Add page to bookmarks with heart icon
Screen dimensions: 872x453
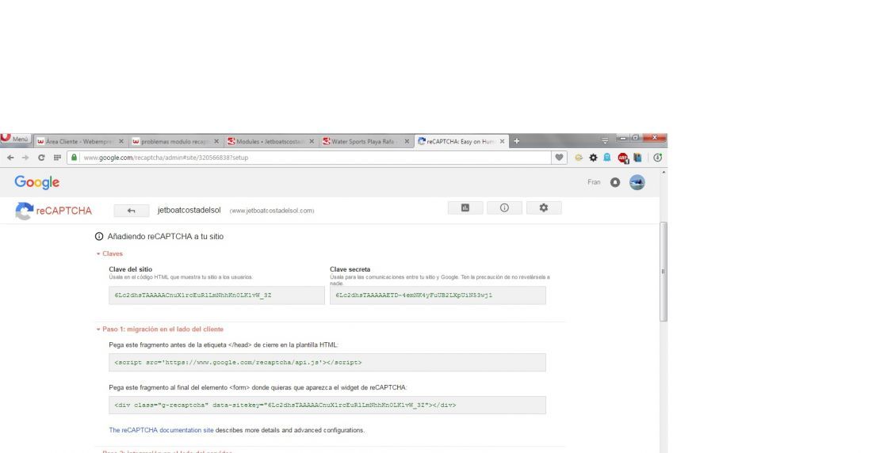(559, 158)
